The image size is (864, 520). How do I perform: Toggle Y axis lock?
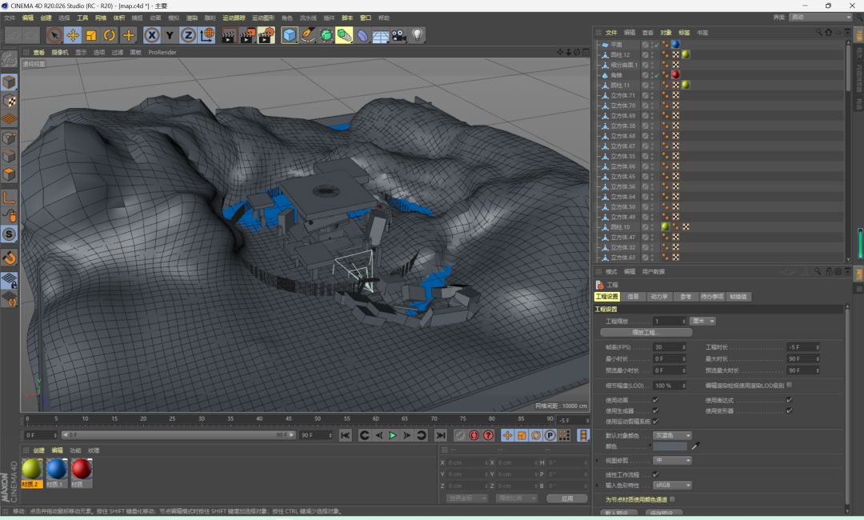point(170,35)
